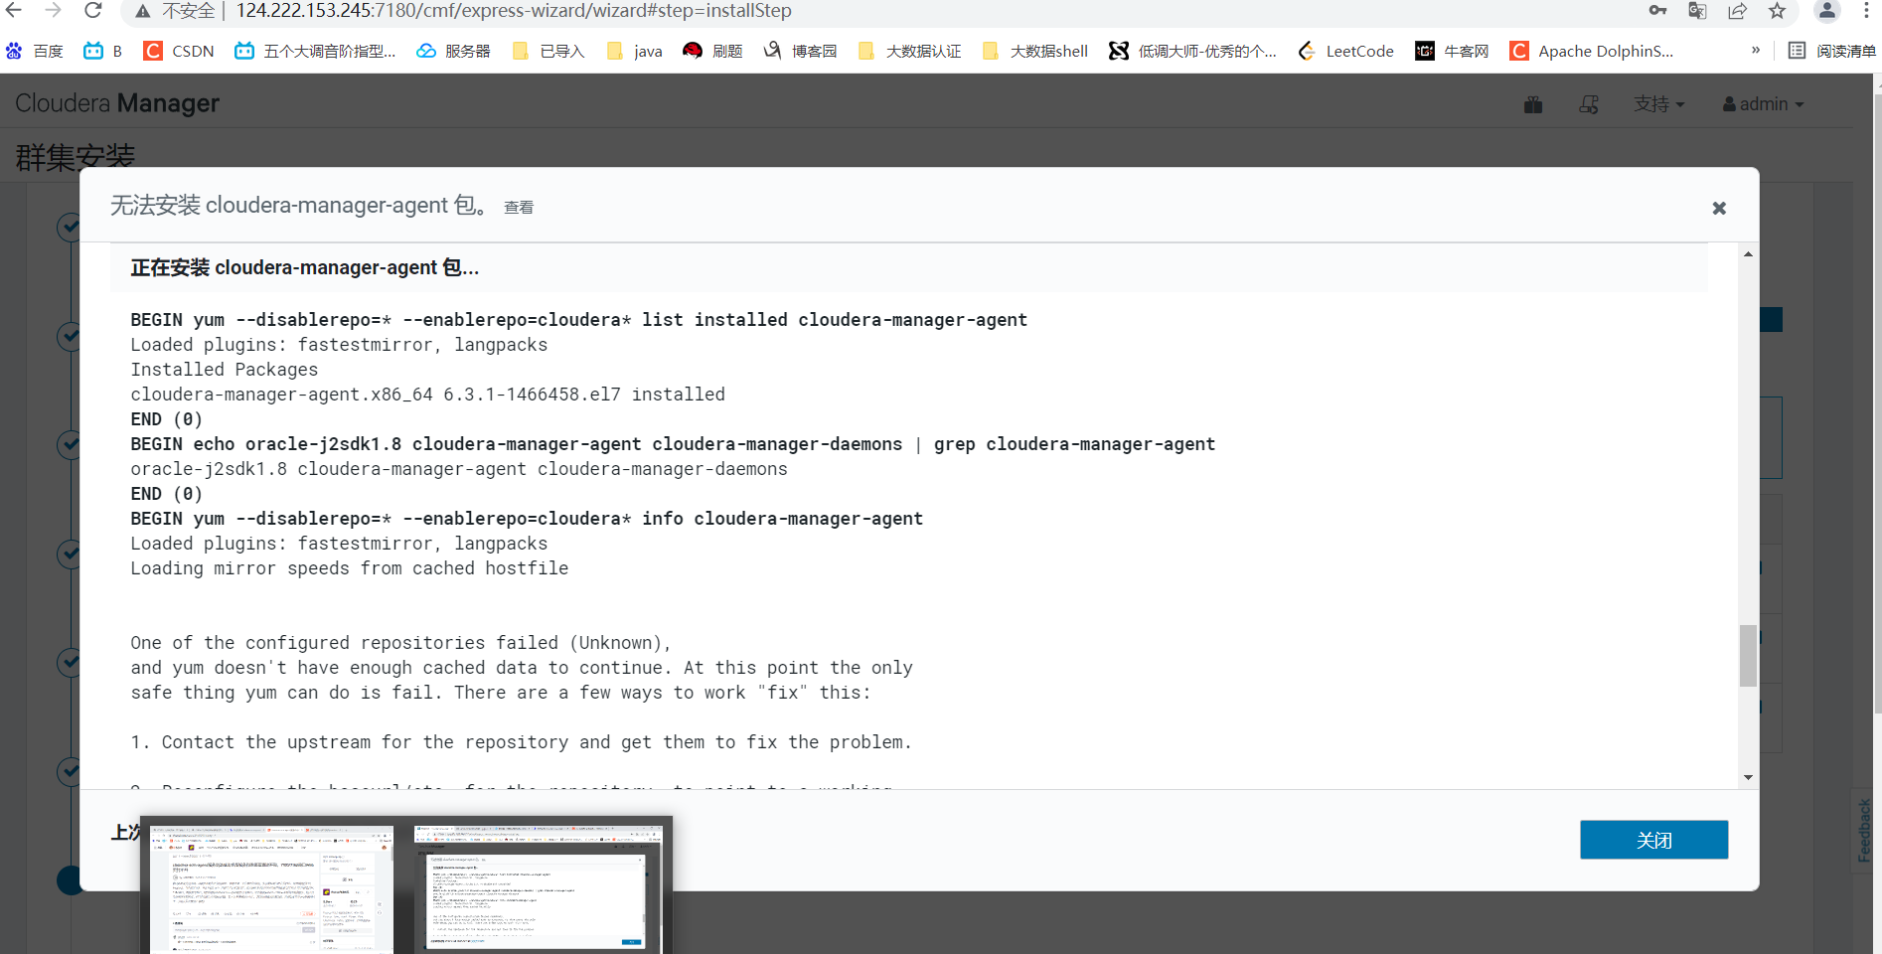This screenshot has height=954, width=1882.
Task: Click the 查看 link in the dialog title
Action: 519,208
